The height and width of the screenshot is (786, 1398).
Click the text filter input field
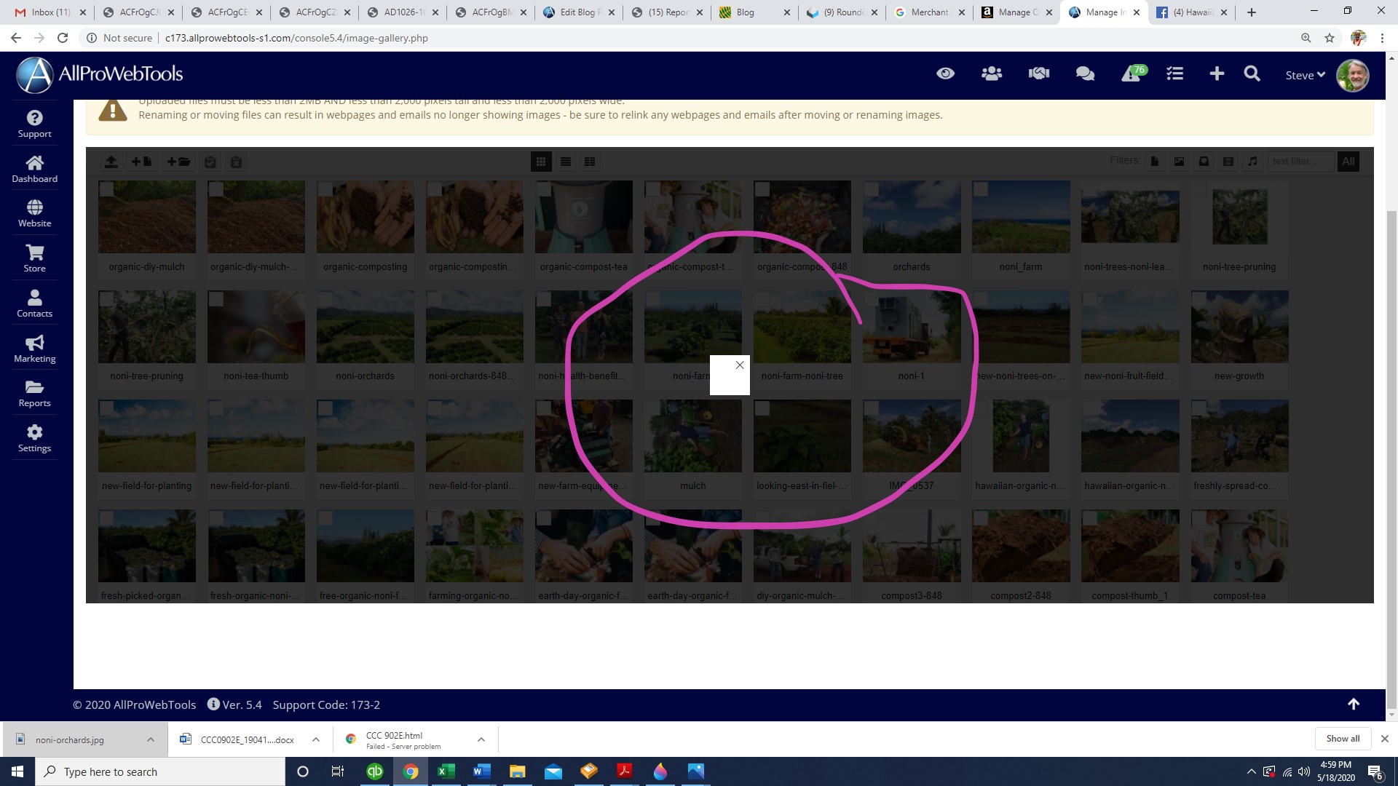pyautogui.click(x=1301, y=162)
